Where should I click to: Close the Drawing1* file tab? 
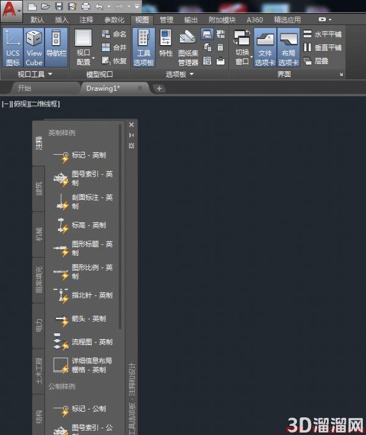pos(140,88)
